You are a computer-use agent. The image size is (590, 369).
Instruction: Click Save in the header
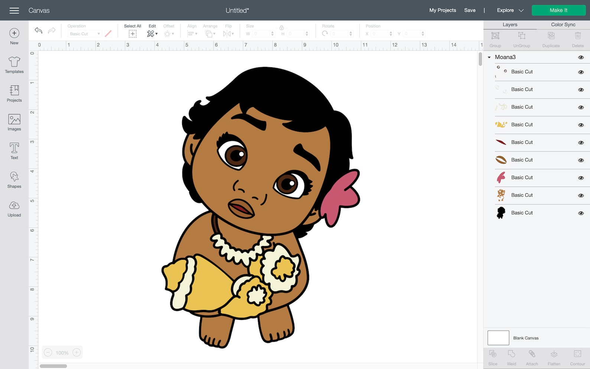coord(470,10)
